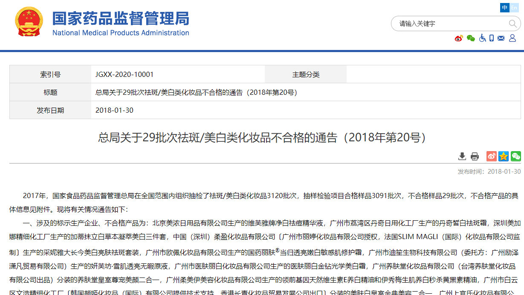The height and width of the screenshot is (295, 524).
Task: Open the WeChat icon in the header
Action: coord(471,38)
